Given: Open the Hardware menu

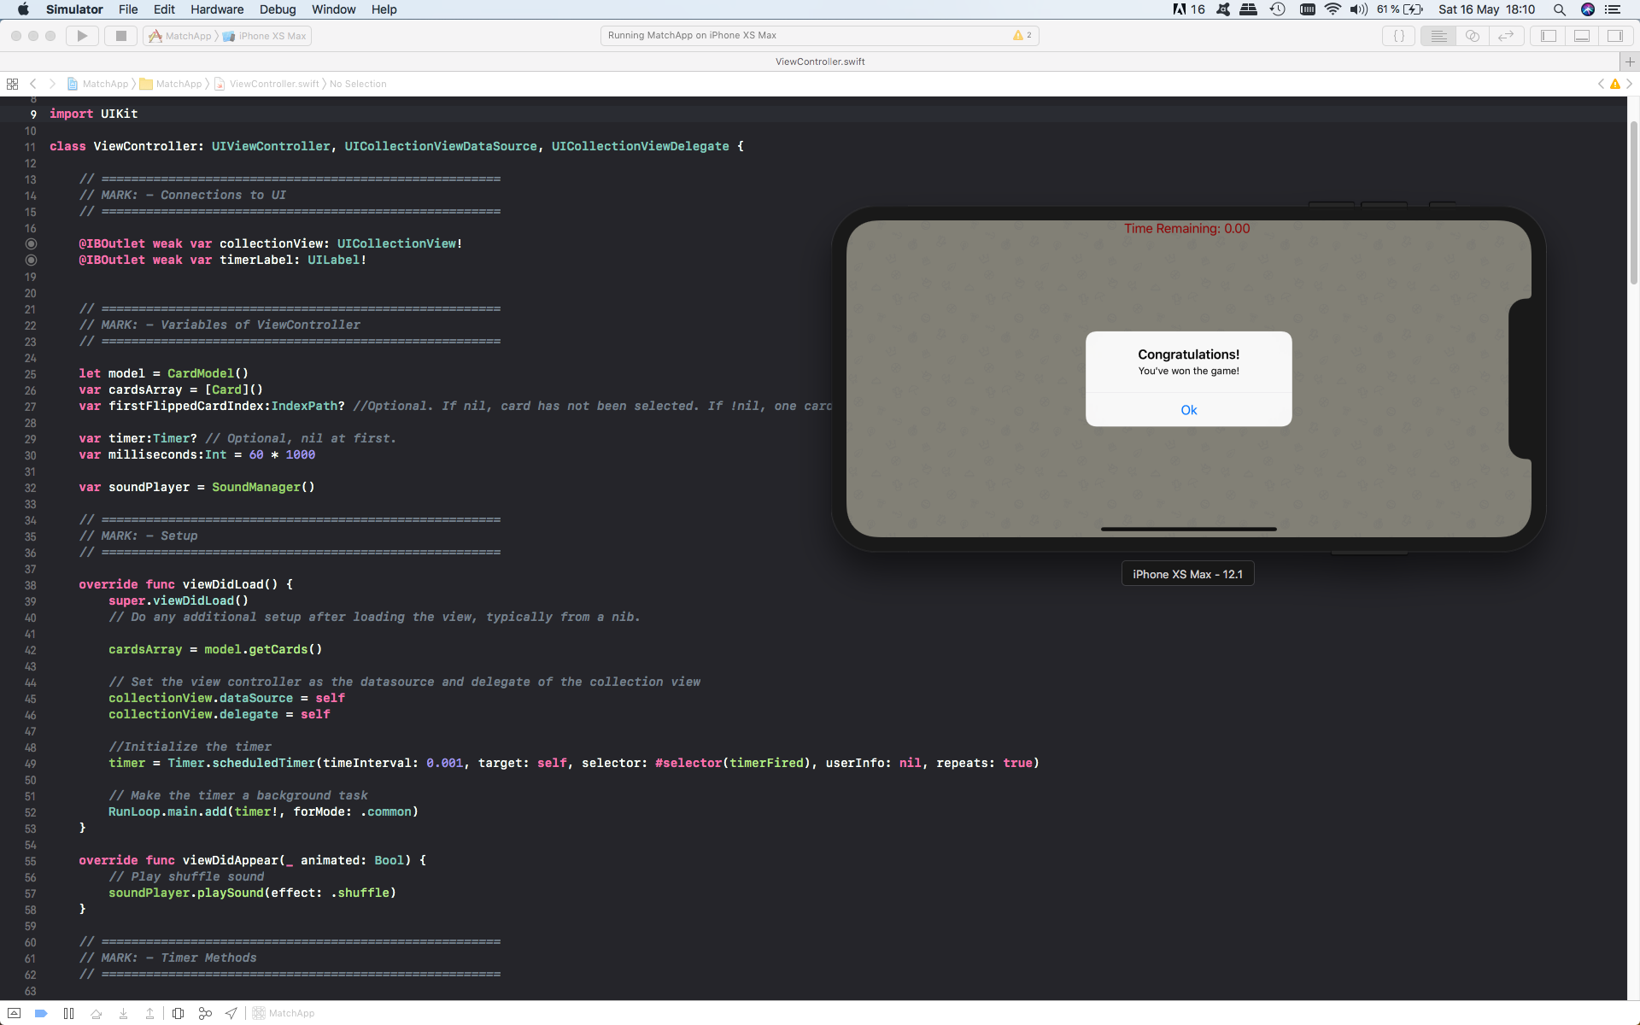Looking at the screenshot, I should [216, 9].
